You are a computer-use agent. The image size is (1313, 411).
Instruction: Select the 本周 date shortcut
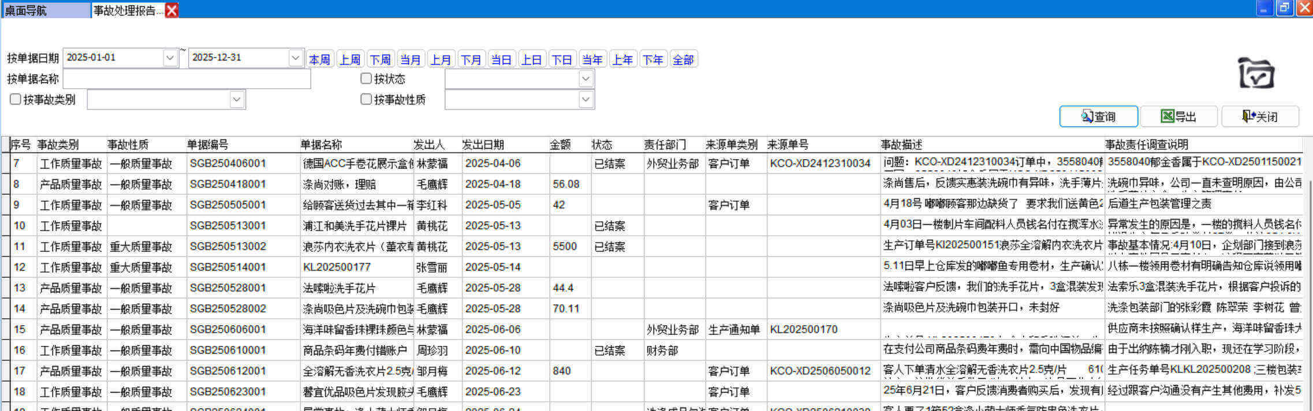319,59
